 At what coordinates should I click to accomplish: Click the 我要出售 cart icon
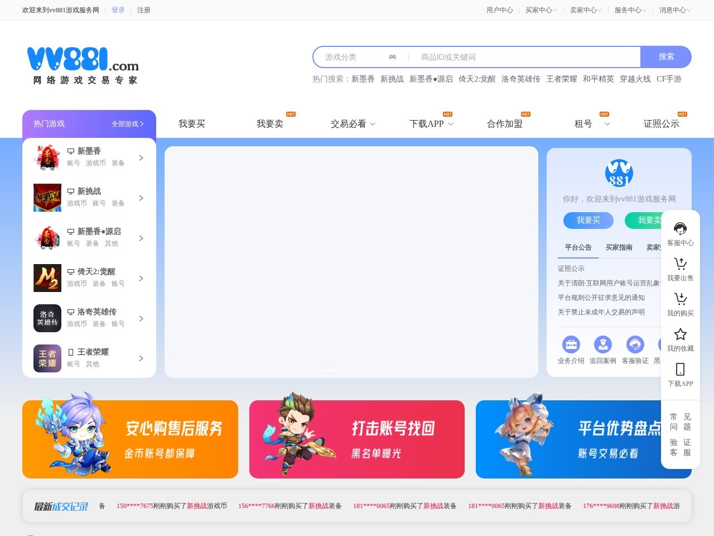pos(681,264)
